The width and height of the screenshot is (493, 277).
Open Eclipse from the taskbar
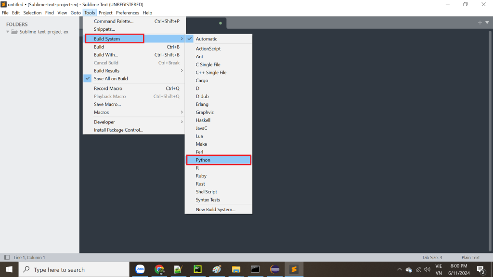click(274, 269)
